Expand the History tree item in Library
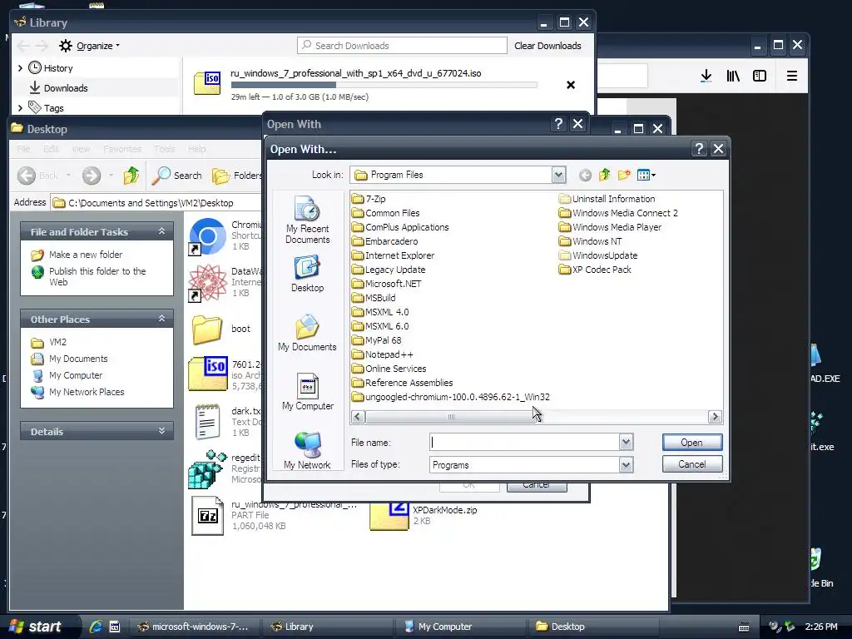 pyautogui.click(x=20, y=68)
